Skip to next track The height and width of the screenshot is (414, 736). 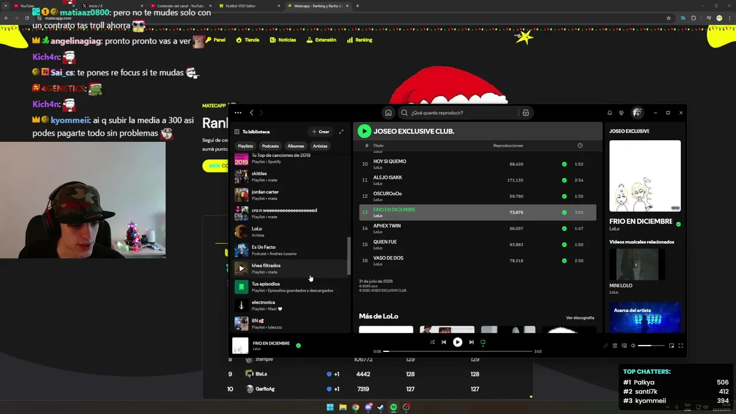pos(471,342)
